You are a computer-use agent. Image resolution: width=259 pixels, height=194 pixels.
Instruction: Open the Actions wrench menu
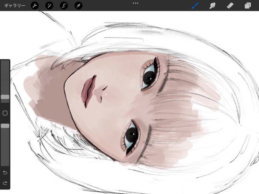pyautogui.click(x=35, y=6)
